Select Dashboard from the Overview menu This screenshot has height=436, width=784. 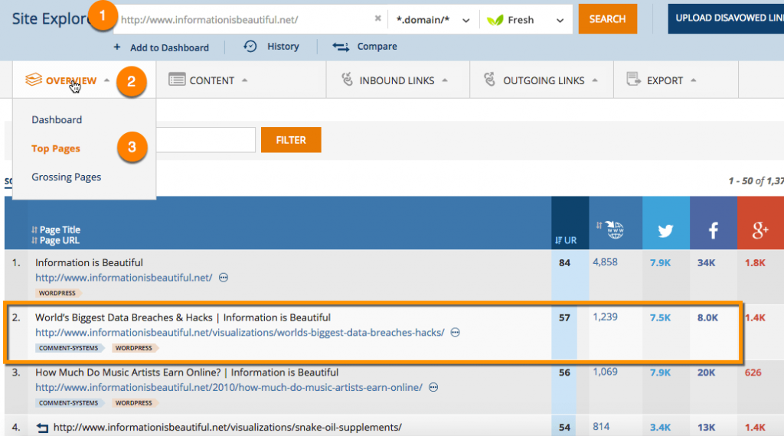click(57, 120)
